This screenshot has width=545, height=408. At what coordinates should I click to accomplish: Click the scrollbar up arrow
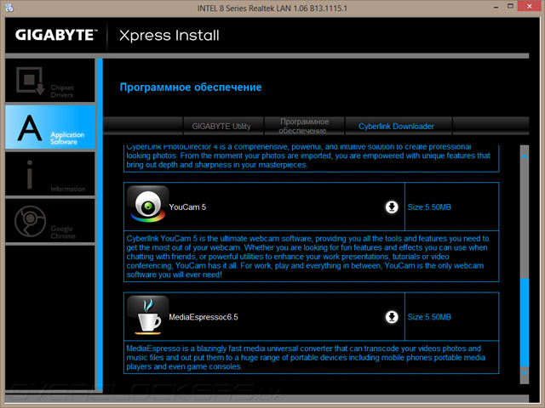pos(525,156)
